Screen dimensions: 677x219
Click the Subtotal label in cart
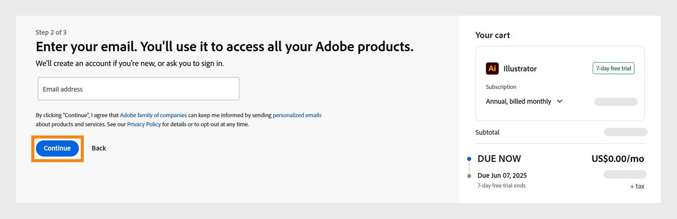coord(487,132)
